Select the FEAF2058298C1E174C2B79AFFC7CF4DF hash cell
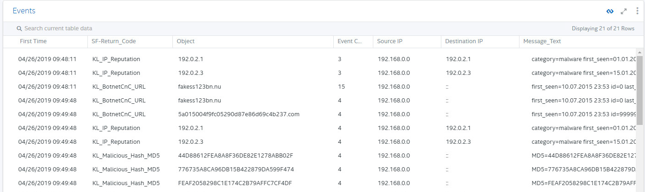This screenshot has height=192, width=645. click(x=235, y=183)
